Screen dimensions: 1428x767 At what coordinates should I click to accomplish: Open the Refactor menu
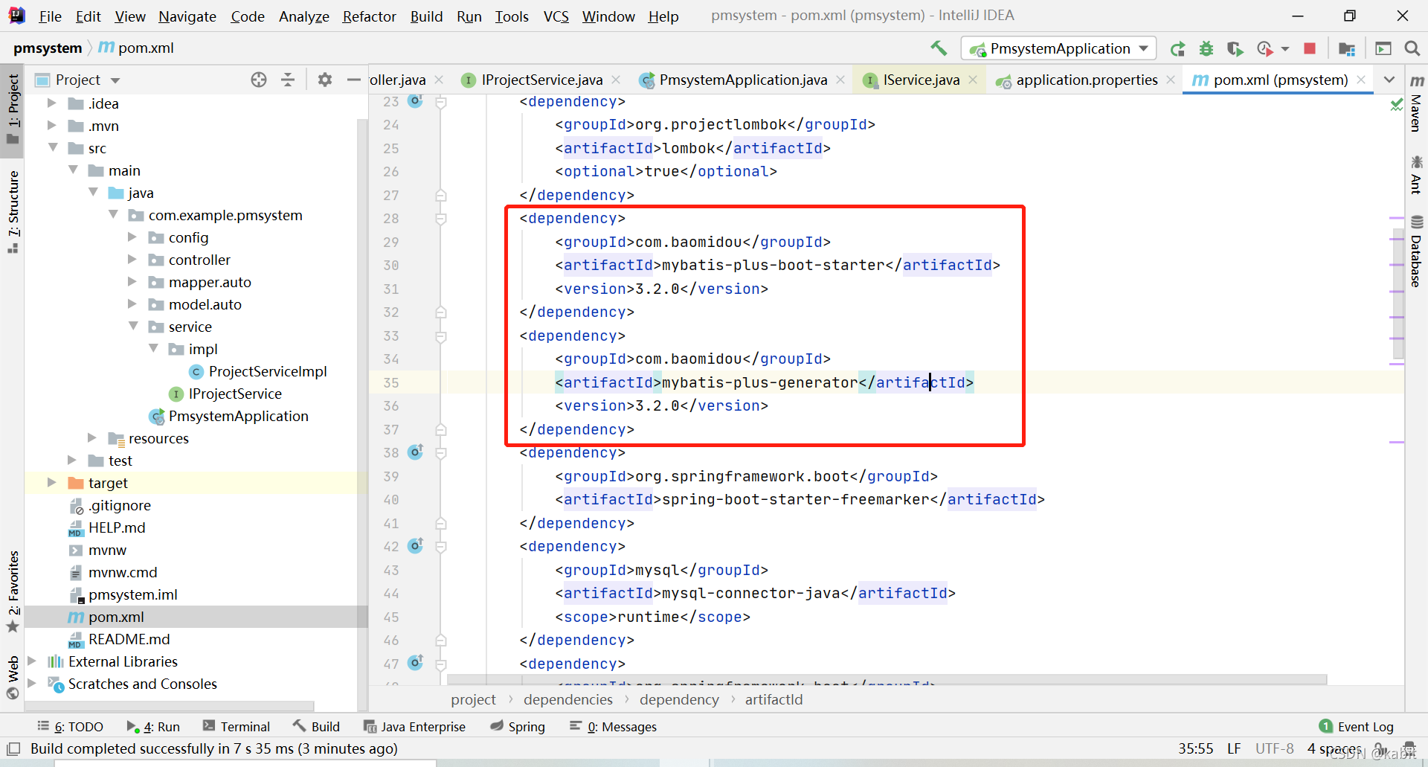pyautogui.click(x=369, y=16)
